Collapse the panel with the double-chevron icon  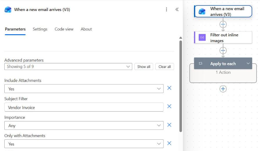(x=177, y=10)
